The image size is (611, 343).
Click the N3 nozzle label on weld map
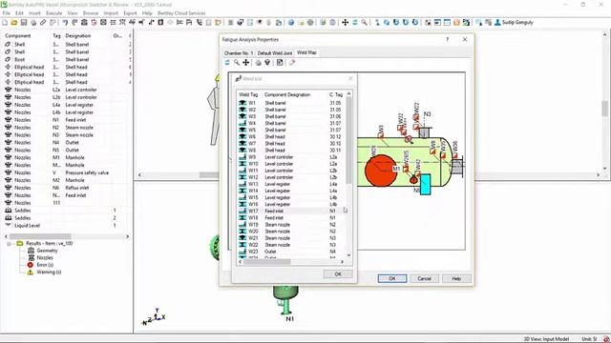pyautogui.click(x=427, y=114)
